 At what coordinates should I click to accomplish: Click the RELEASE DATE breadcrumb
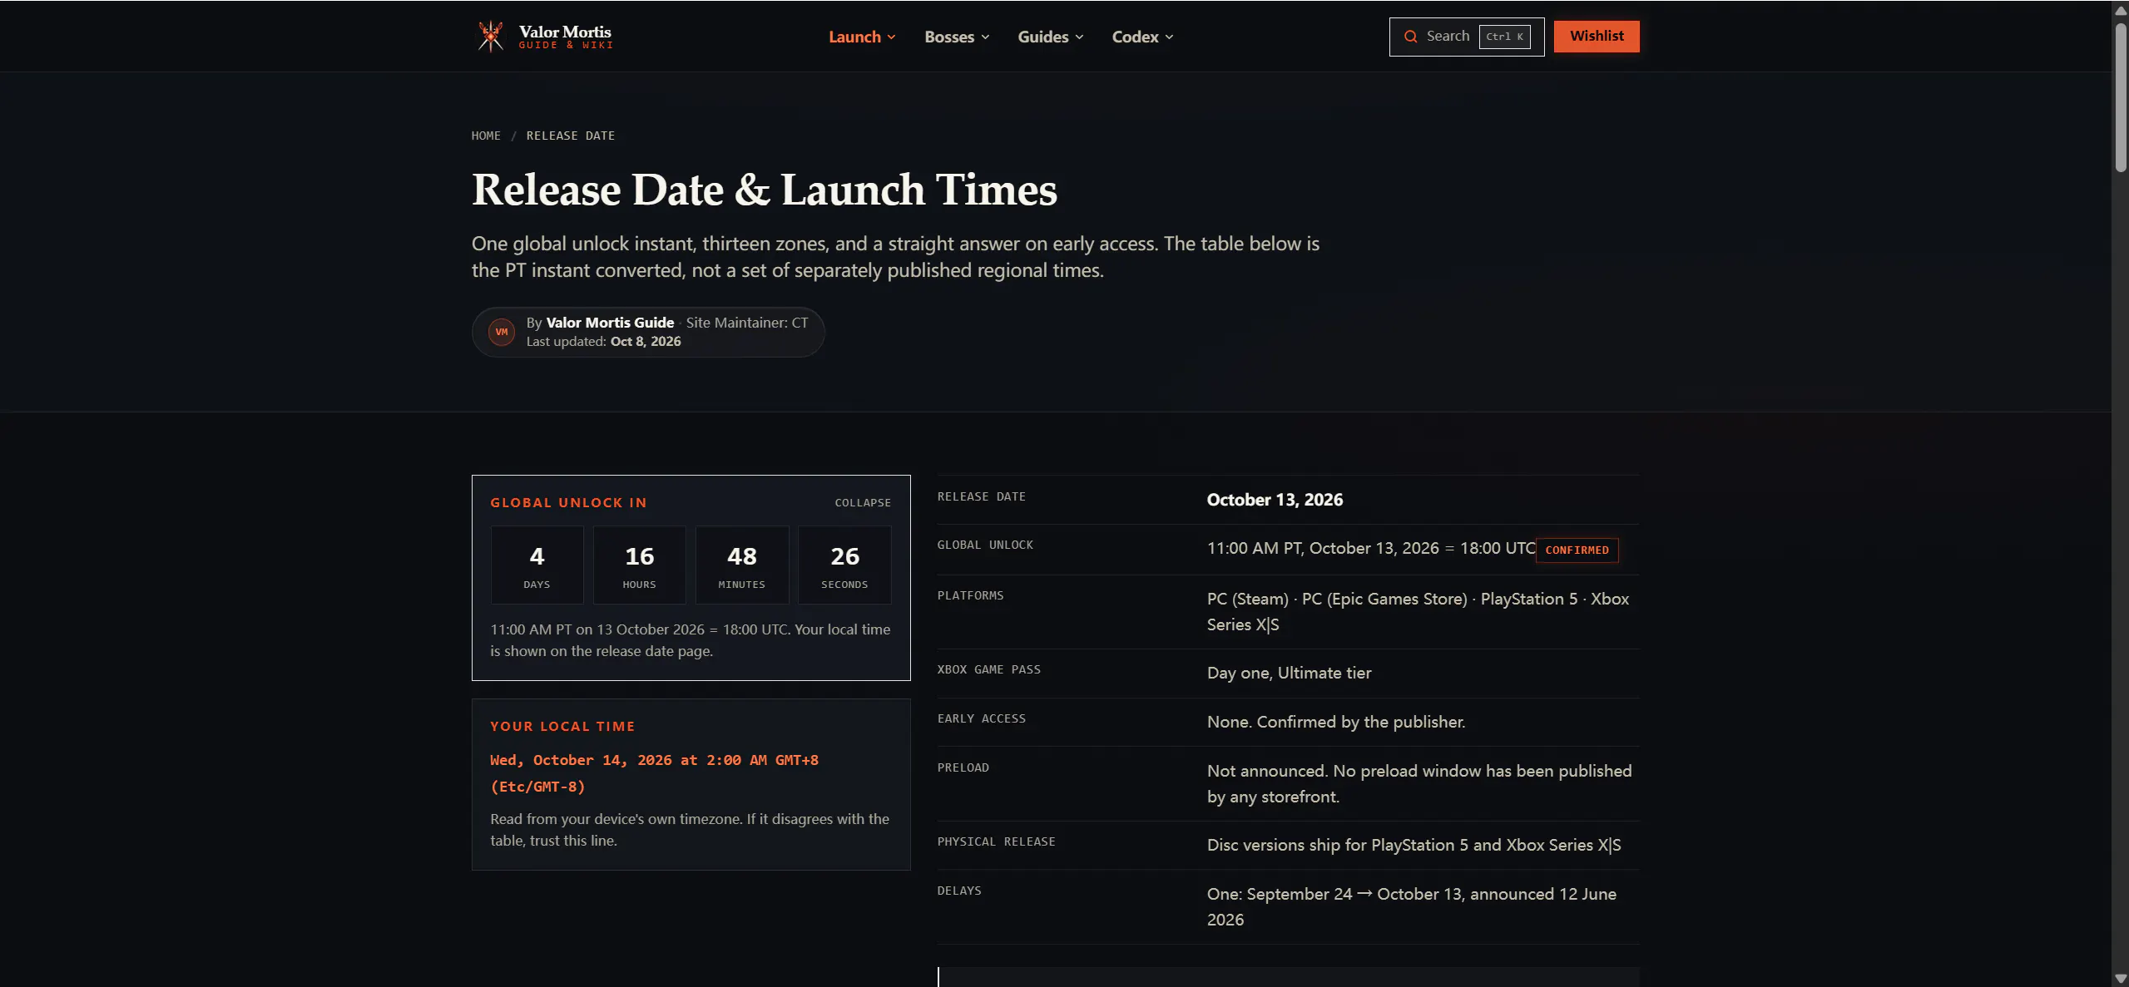570,136
